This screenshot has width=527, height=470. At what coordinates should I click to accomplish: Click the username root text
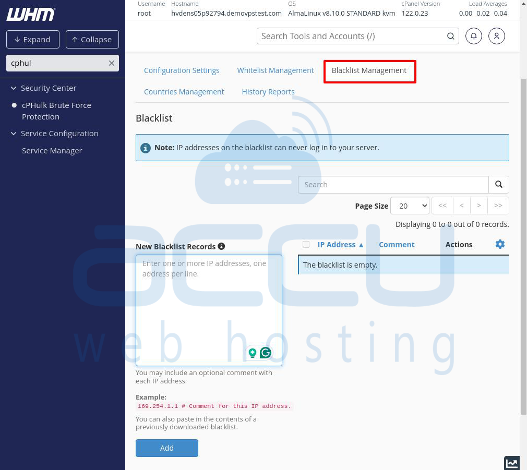144,14
